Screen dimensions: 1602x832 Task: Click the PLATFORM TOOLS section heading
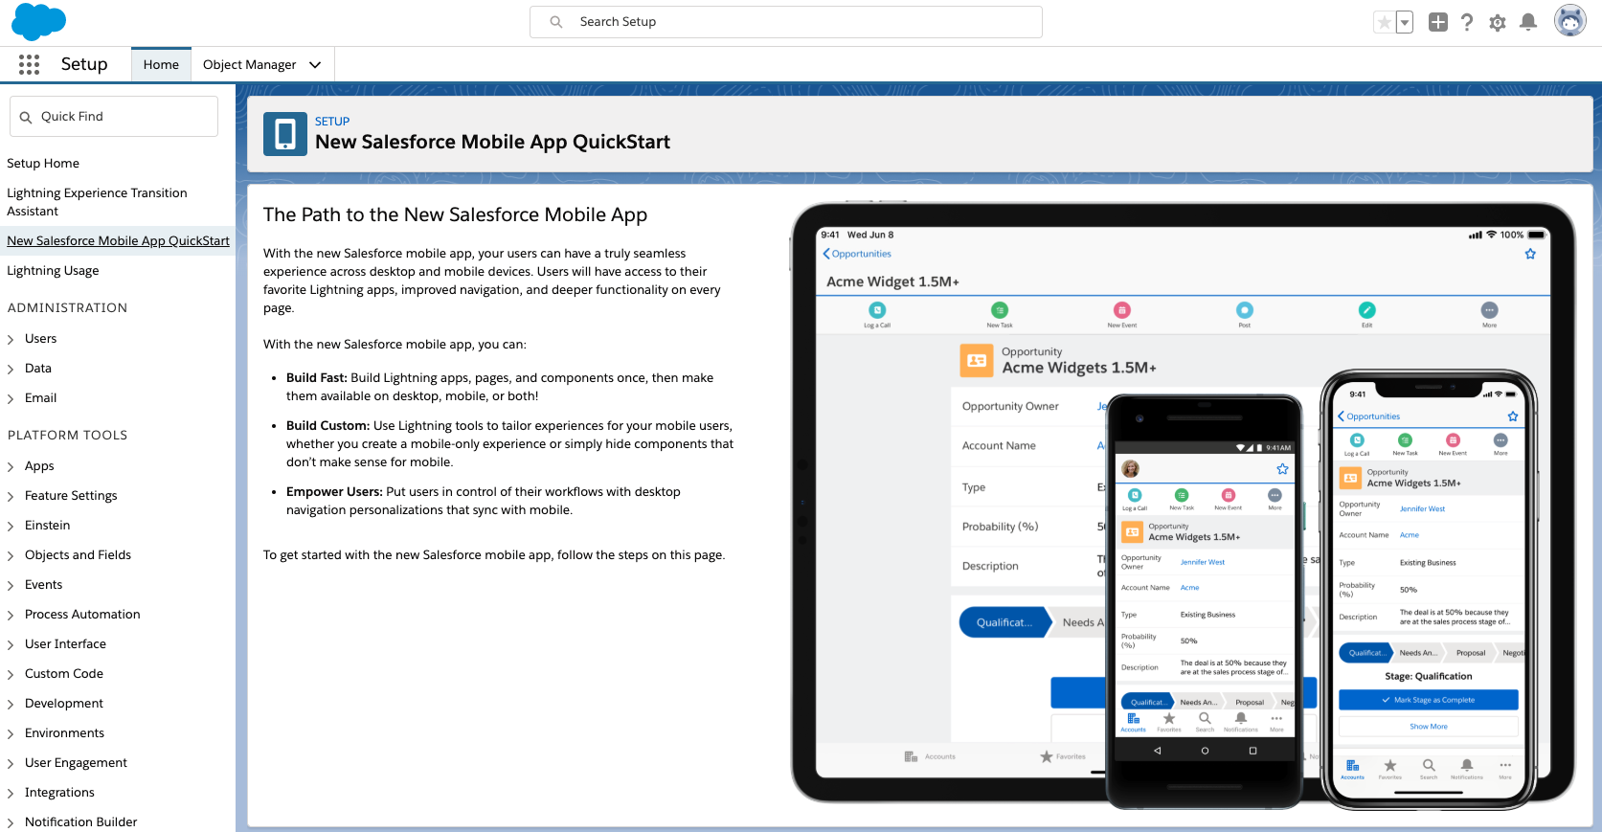[x=67, y=436]
